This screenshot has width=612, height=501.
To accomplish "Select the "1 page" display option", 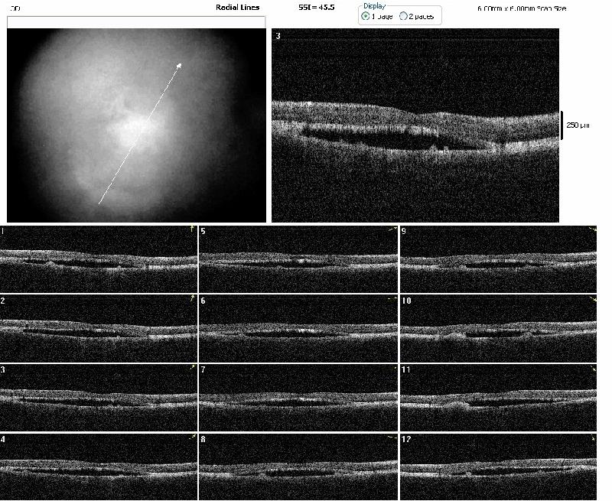I will pos(366,16).
